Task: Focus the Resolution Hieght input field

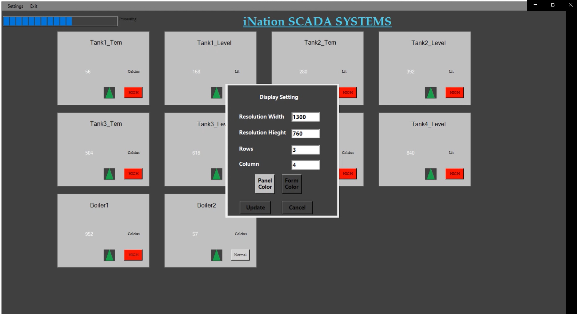Action: tap(305, 133)
